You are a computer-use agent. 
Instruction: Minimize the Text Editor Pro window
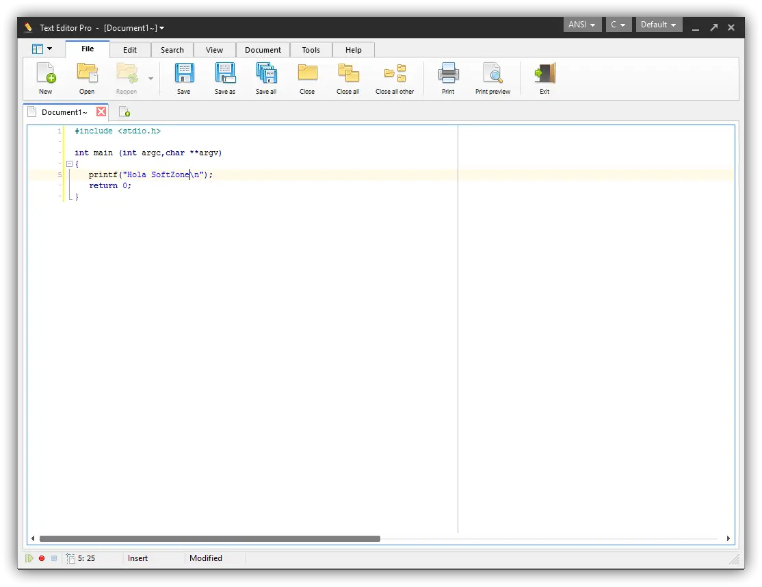pyautogui.click(x=696, y=28)
